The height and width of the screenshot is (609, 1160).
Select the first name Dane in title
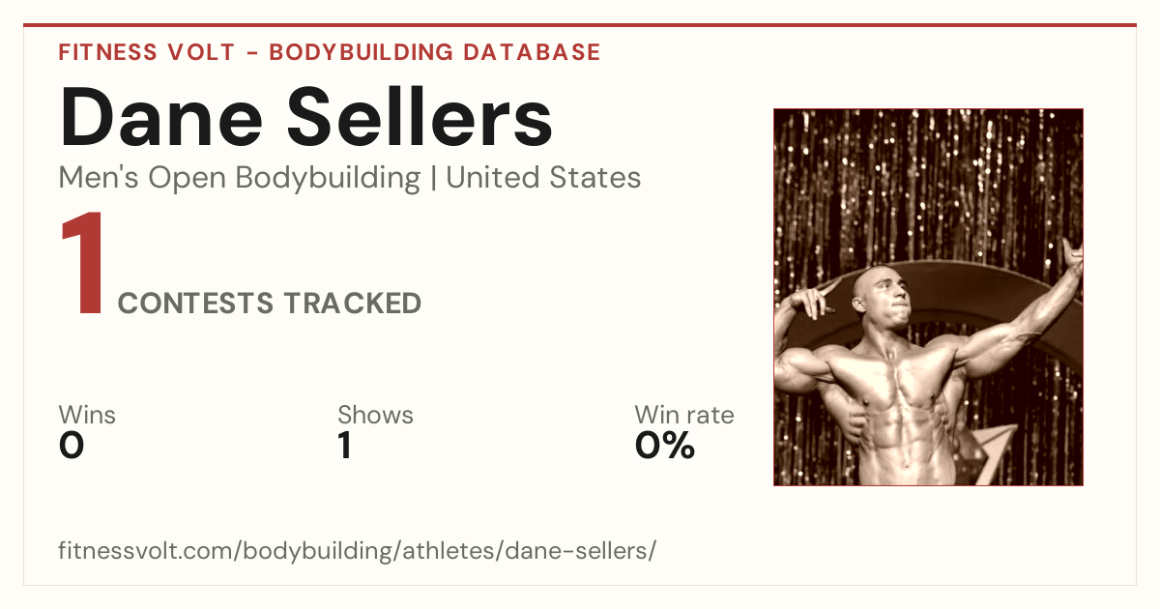pyautogui.click(x=159, y=117)
